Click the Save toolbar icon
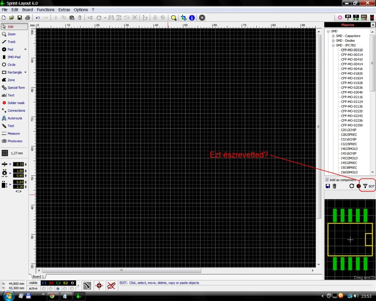The height and width of the screenshot is (301, 376). (x=20, y=18)
